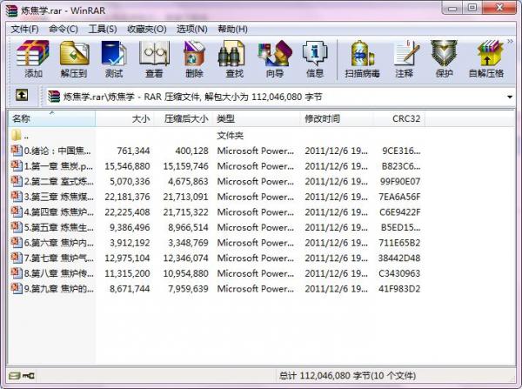The width and height of the screenshot is (522, 389).
Task: Run the 测试 (Test) archive tool
Action: click(114, 58)
